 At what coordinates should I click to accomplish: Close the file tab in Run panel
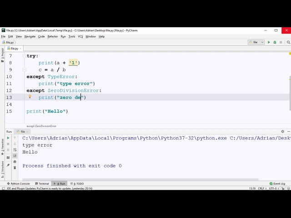point(27,132)
